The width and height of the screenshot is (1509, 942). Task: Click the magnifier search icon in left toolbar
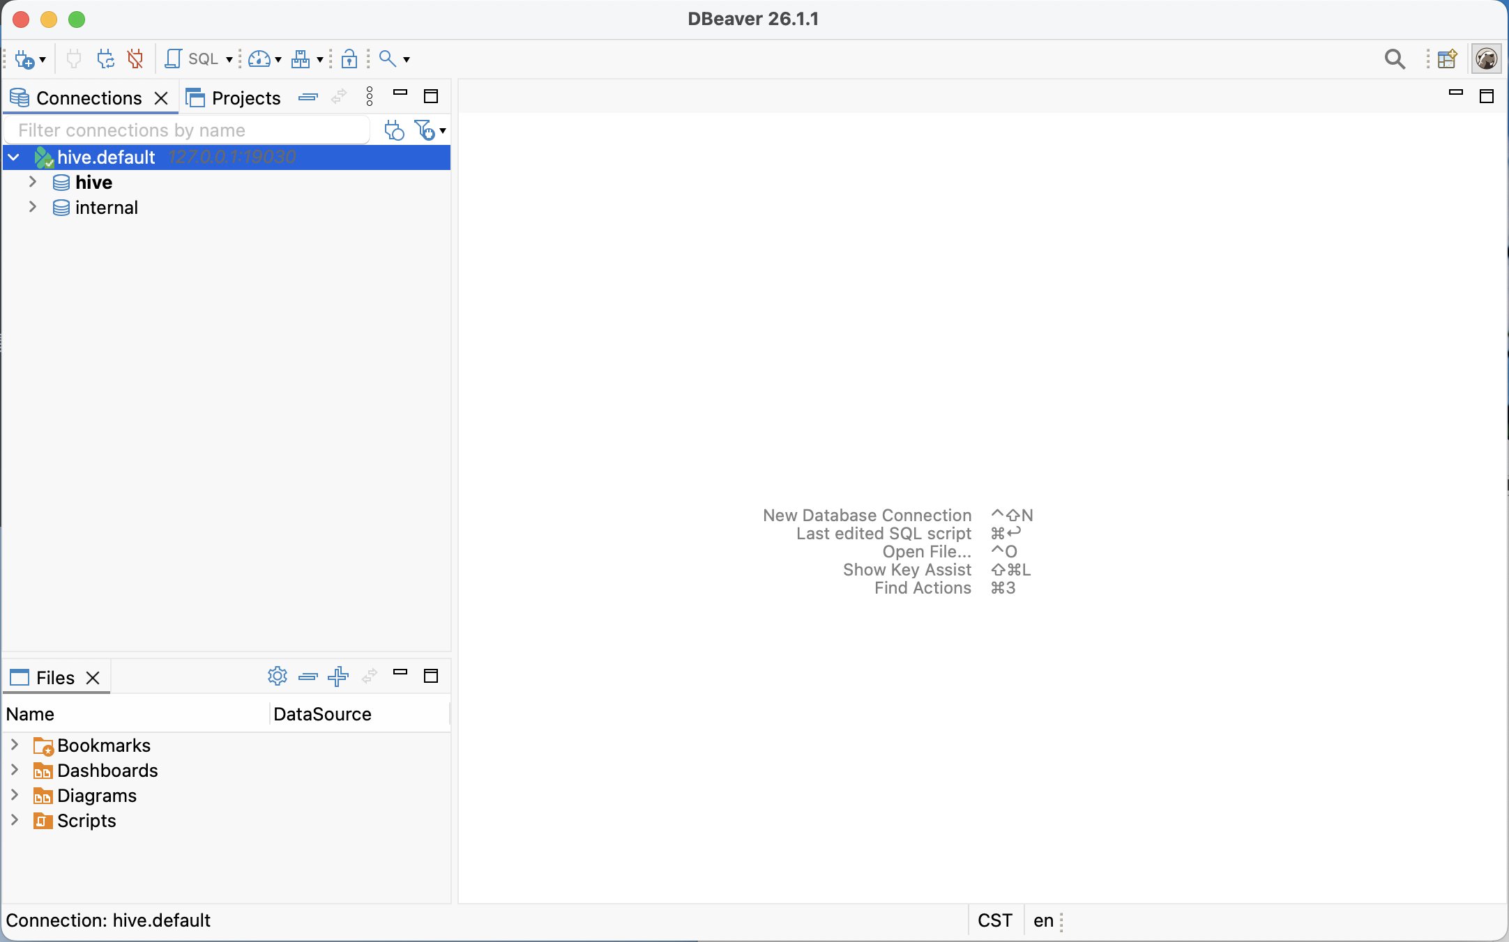[x=387, y=59]
